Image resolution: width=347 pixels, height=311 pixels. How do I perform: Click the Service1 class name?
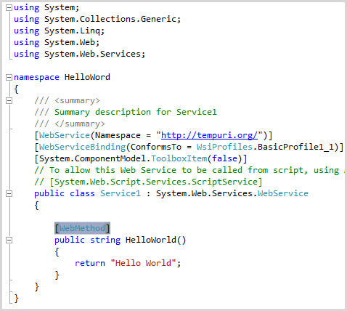coord(121,193)
